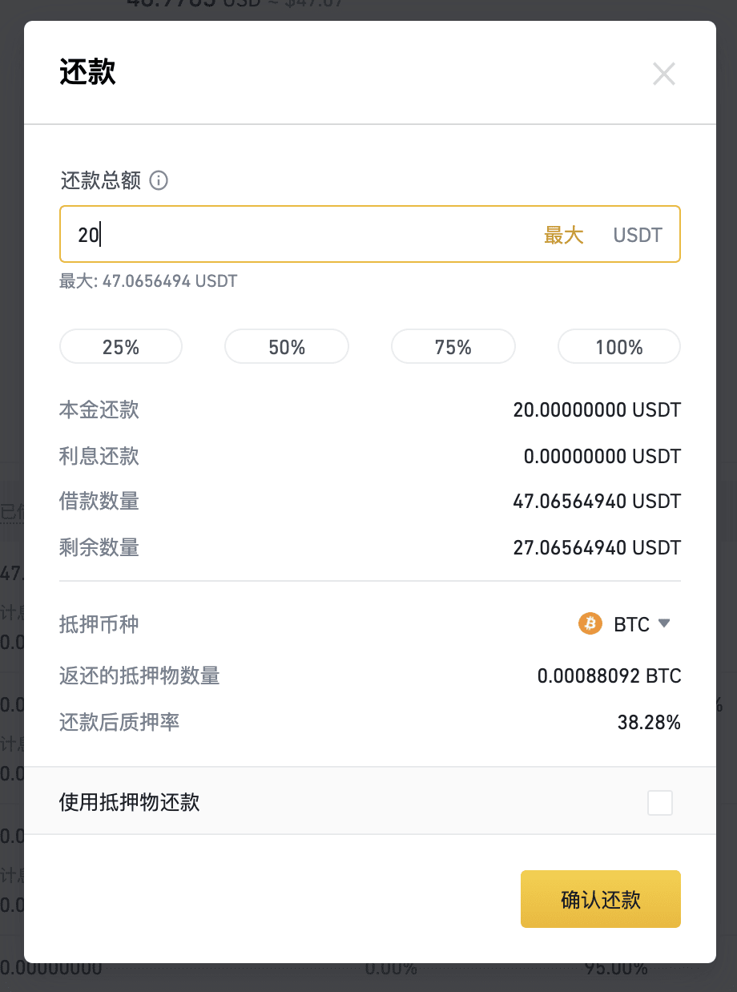Click the USDT unit label in input
This screenshot has height=992, width=737.
coord(638,235)
